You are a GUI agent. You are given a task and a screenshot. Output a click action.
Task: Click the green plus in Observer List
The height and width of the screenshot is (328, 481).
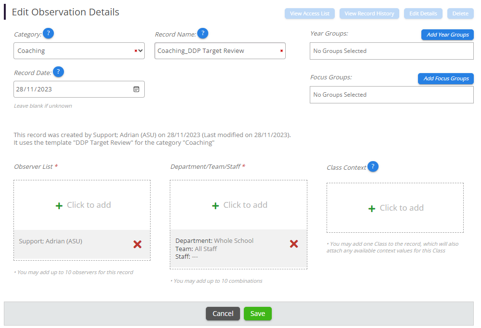point(59,205)
